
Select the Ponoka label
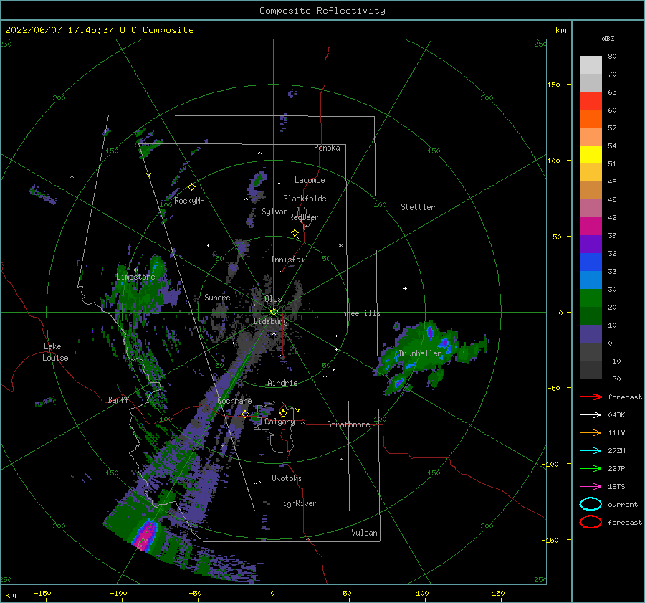[327, 148]
